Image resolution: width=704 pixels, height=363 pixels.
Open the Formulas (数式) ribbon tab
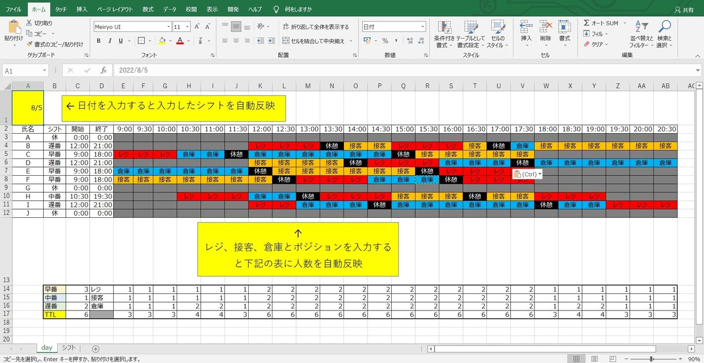148,9
